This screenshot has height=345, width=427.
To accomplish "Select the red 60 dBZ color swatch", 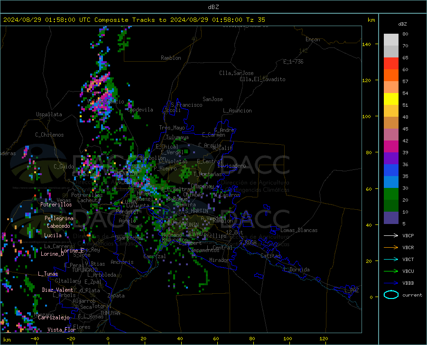I will click(x=391, y=64).
